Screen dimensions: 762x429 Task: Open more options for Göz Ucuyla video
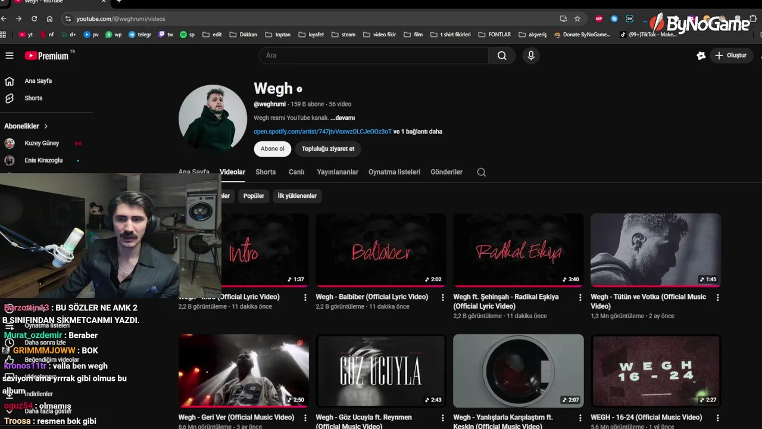(x=443, y=418)
